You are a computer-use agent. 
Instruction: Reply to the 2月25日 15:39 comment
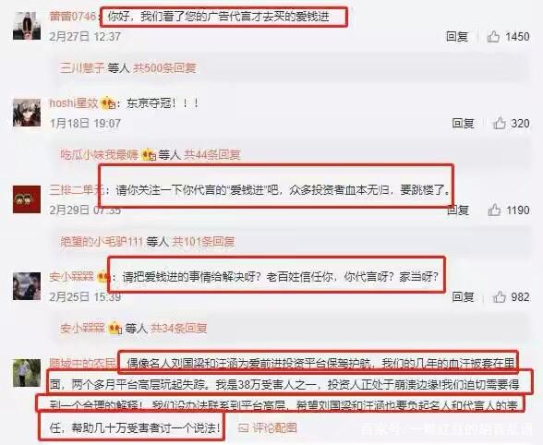[x=463, y=296]
